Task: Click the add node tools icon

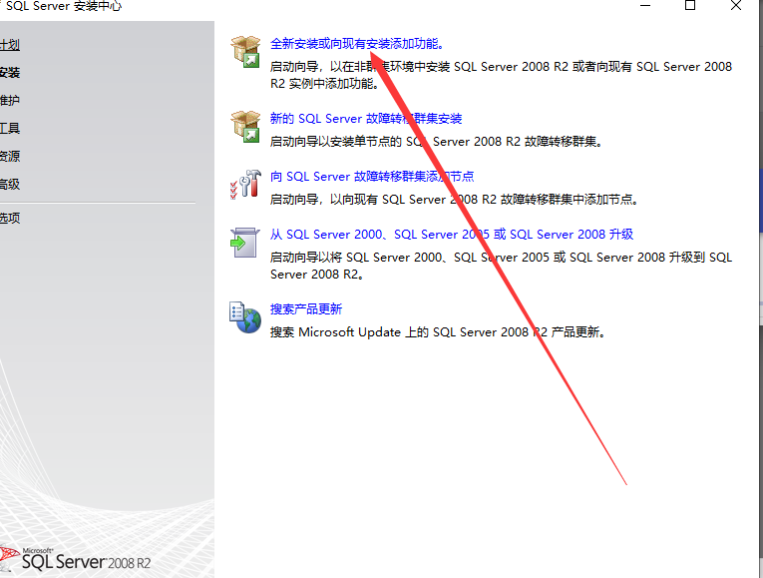Action: tap(245, 185)
